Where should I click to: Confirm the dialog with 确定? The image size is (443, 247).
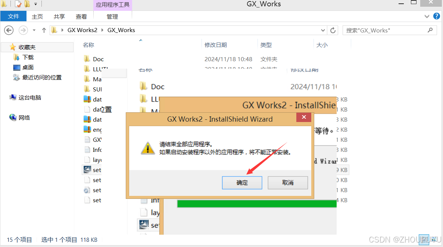click(242, 182)
